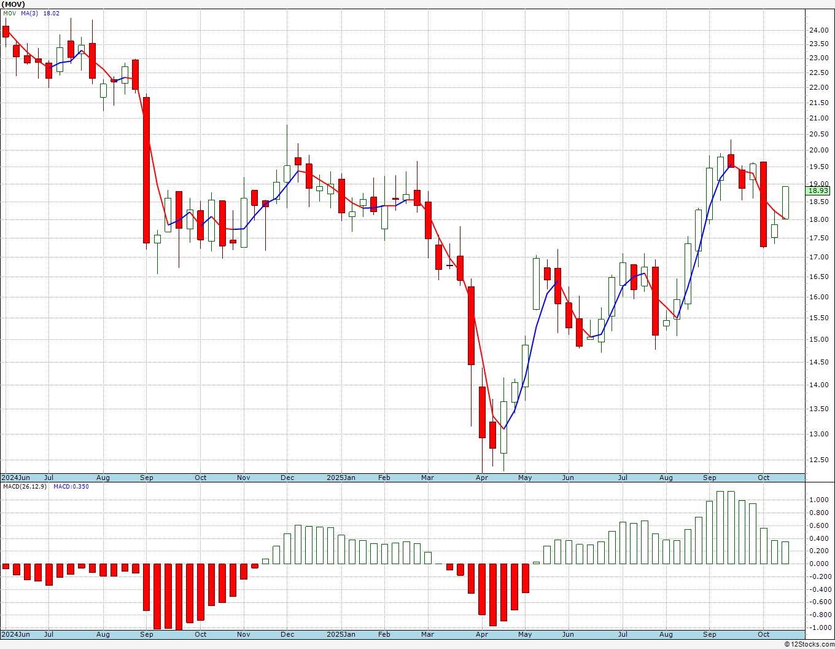Select Mar on the MACD panel date axis
Viewport: 835px width, 649px height.
click(x=428, y=634)
